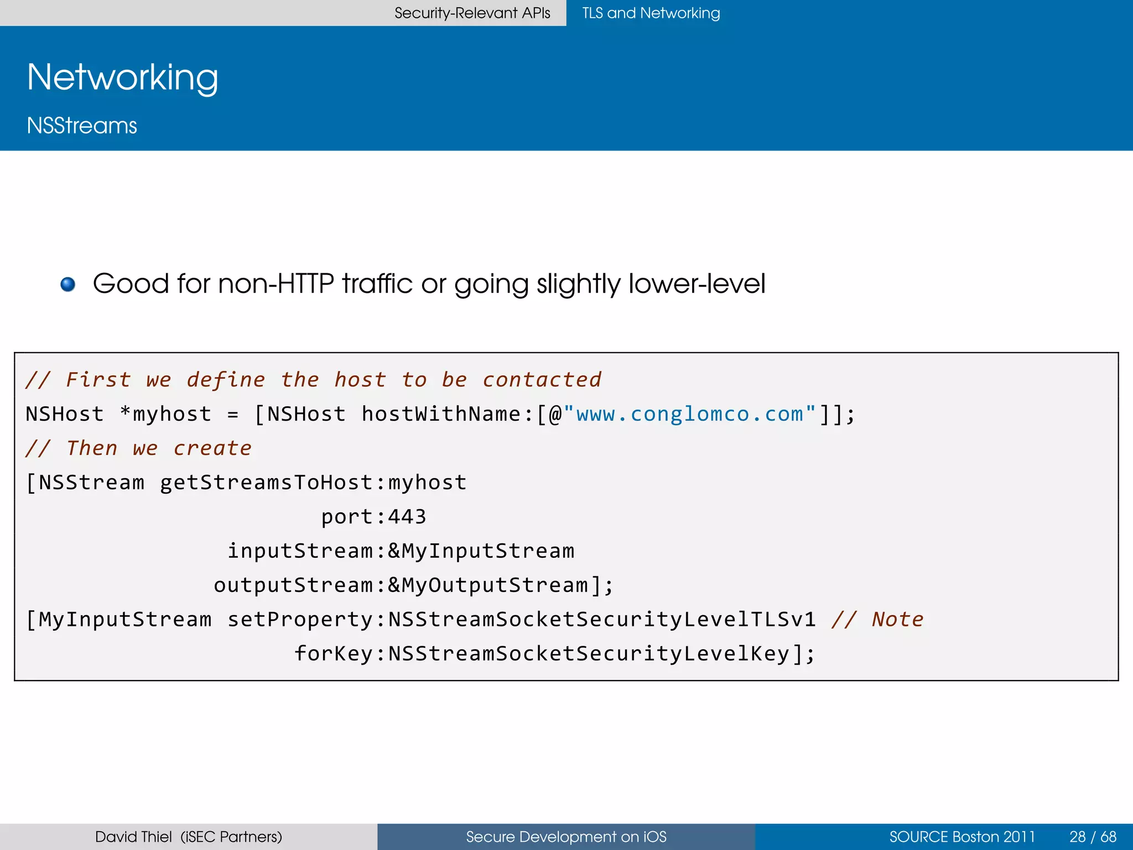Screen dimensions: 1133x850
Task: Click the forKey:NSStreamSocketSecurityLevelKey line
Action: coord(554,654)
